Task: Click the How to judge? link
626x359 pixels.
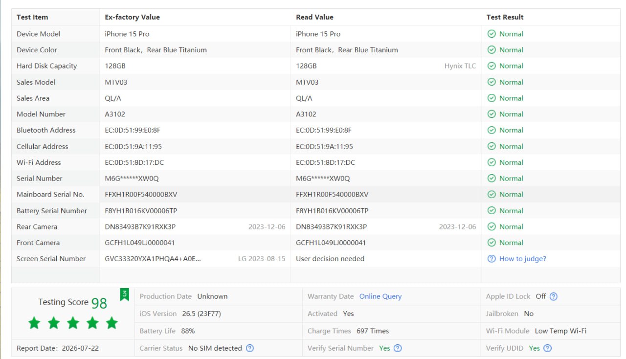Action: click(x=522, y=259)
